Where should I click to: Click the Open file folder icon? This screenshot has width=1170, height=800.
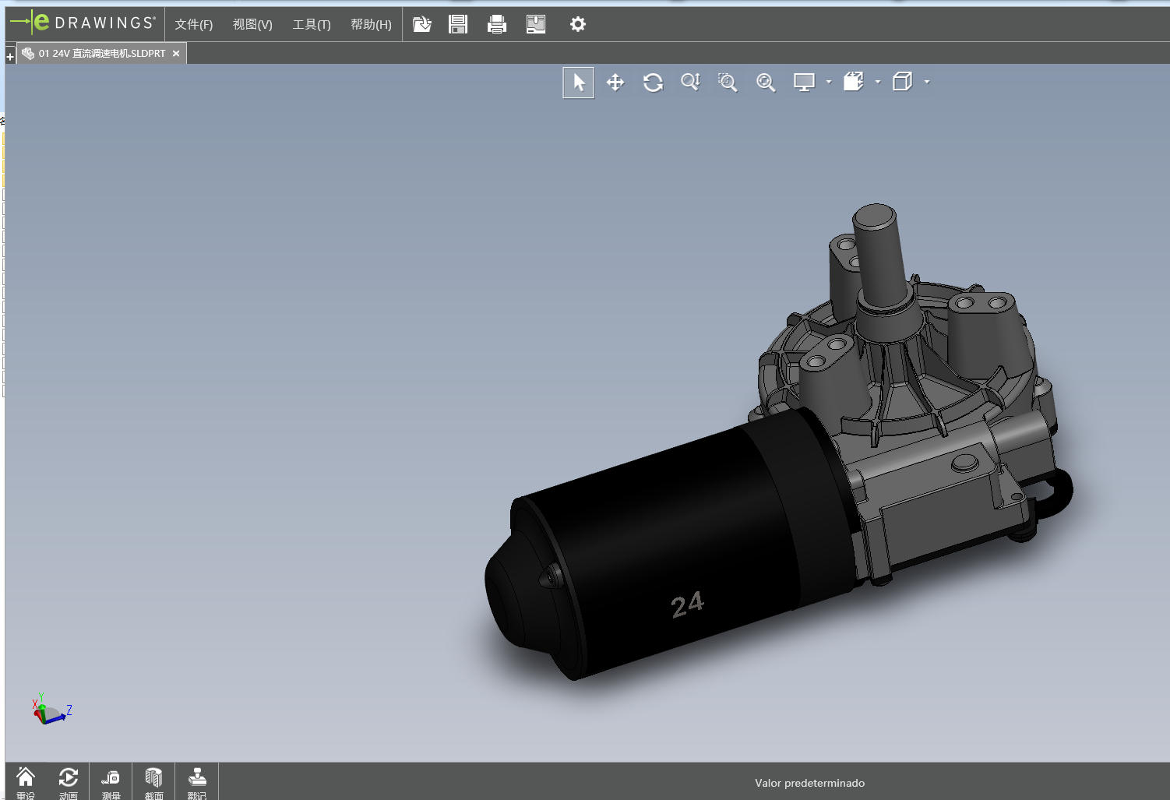(x=422, y=24)
